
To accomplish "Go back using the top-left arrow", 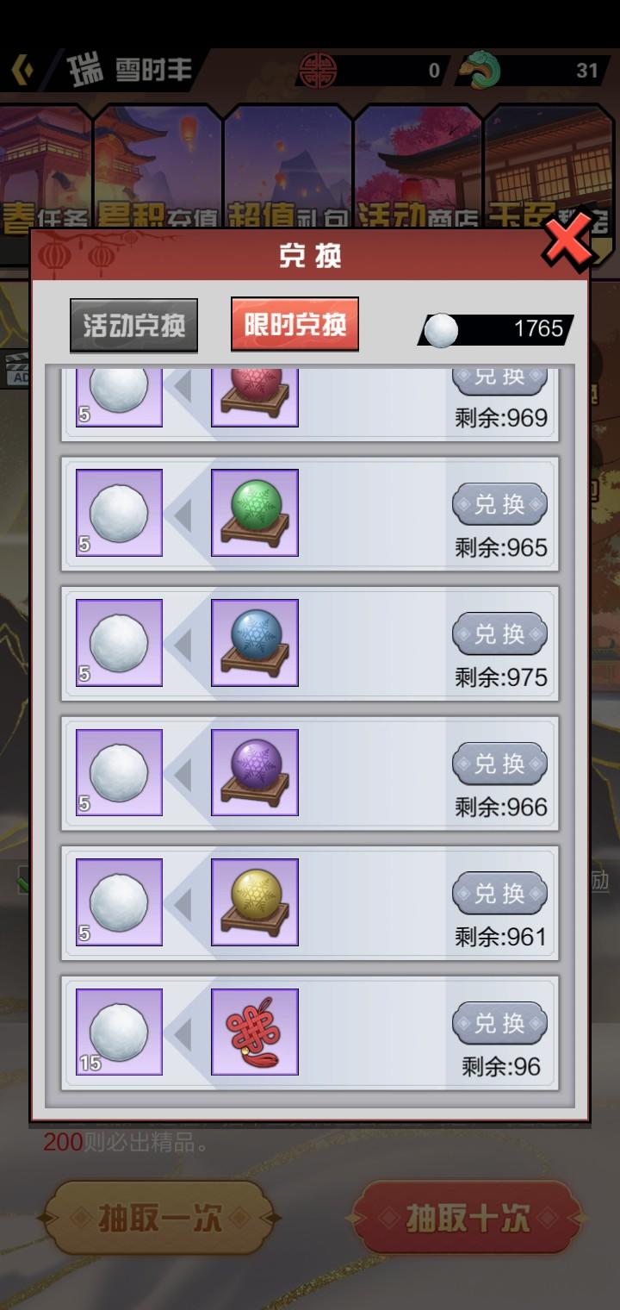I will tap(22, 70).
